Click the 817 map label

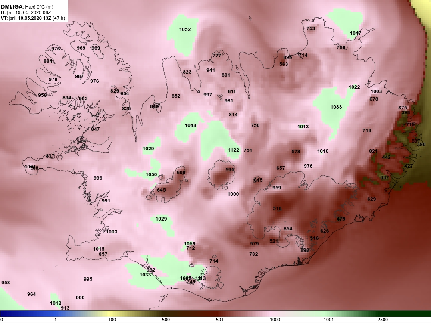coord(50,156)
